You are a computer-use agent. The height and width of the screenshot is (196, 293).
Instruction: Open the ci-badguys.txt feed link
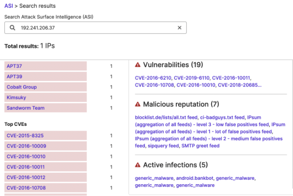coord(222,117)
